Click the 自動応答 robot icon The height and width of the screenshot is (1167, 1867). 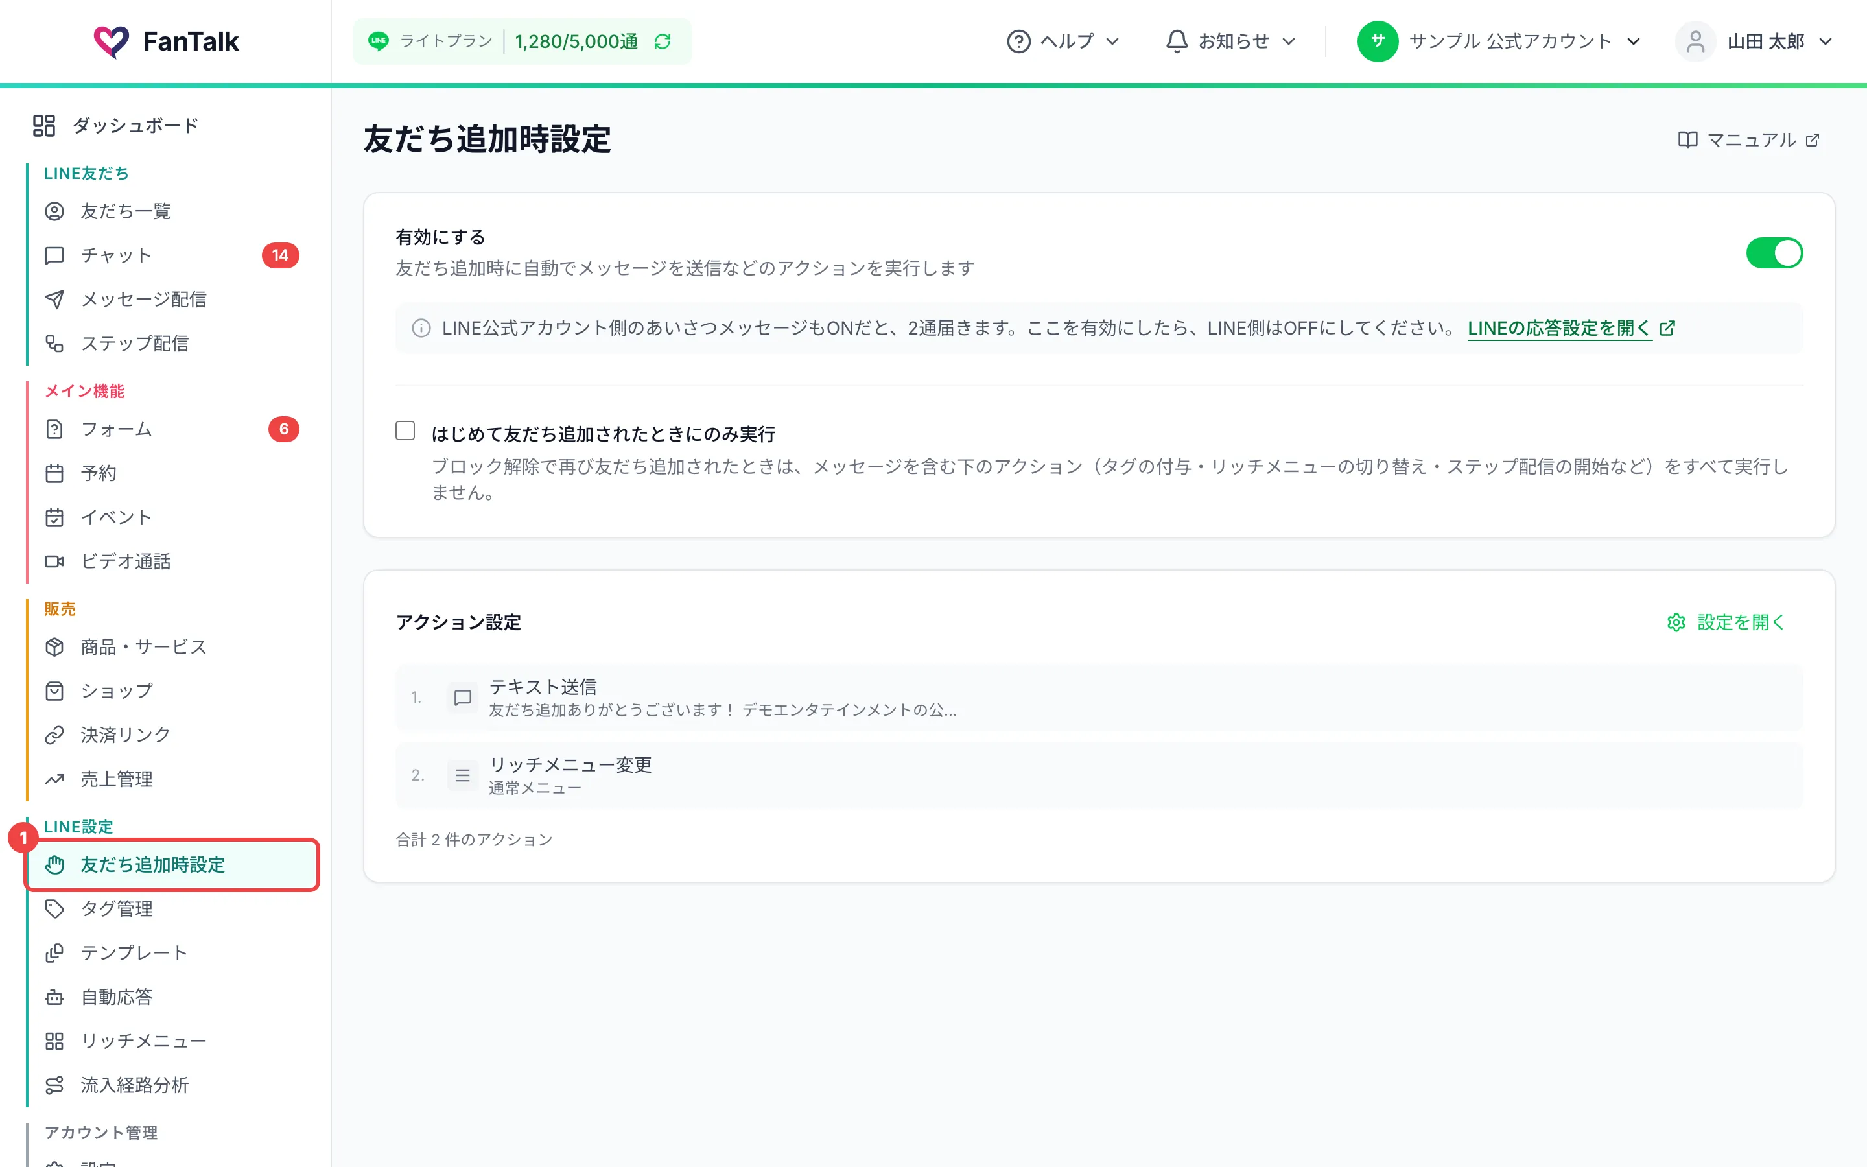(54, 997)
